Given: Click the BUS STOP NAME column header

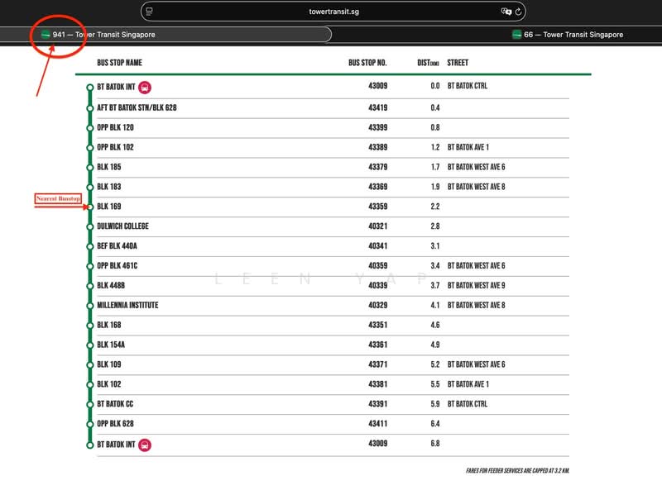Looking at the screenshot, I should point(119,63).
